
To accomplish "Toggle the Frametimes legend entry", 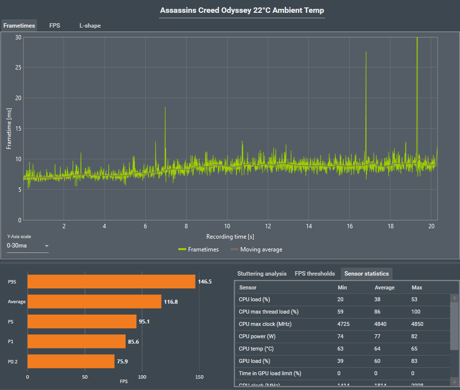I will click(x=198, y=249).
